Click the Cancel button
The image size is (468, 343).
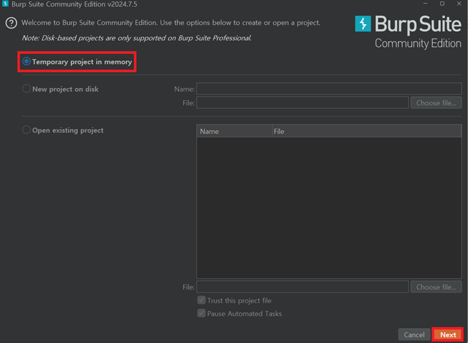point(414,335)
